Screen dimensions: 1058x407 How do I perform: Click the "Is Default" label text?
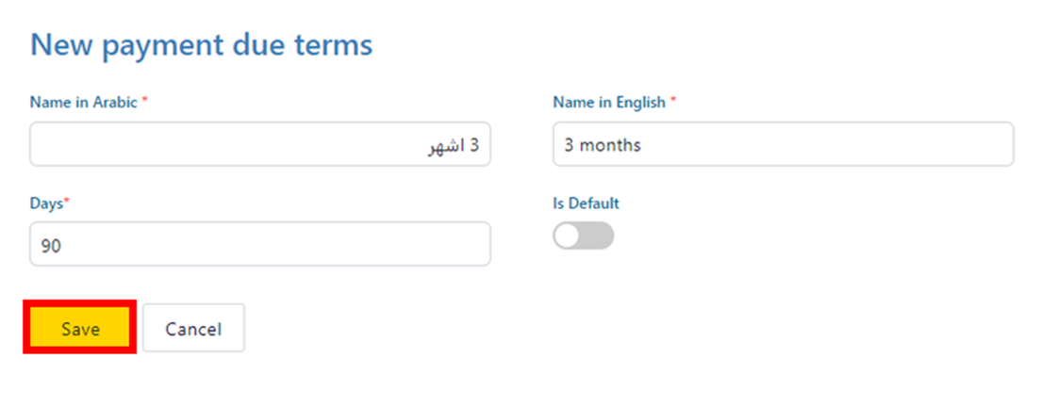586,203
